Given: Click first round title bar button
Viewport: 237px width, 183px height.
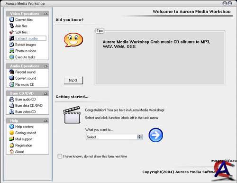Looking at the screenshot, I should [x=225, y=3].
